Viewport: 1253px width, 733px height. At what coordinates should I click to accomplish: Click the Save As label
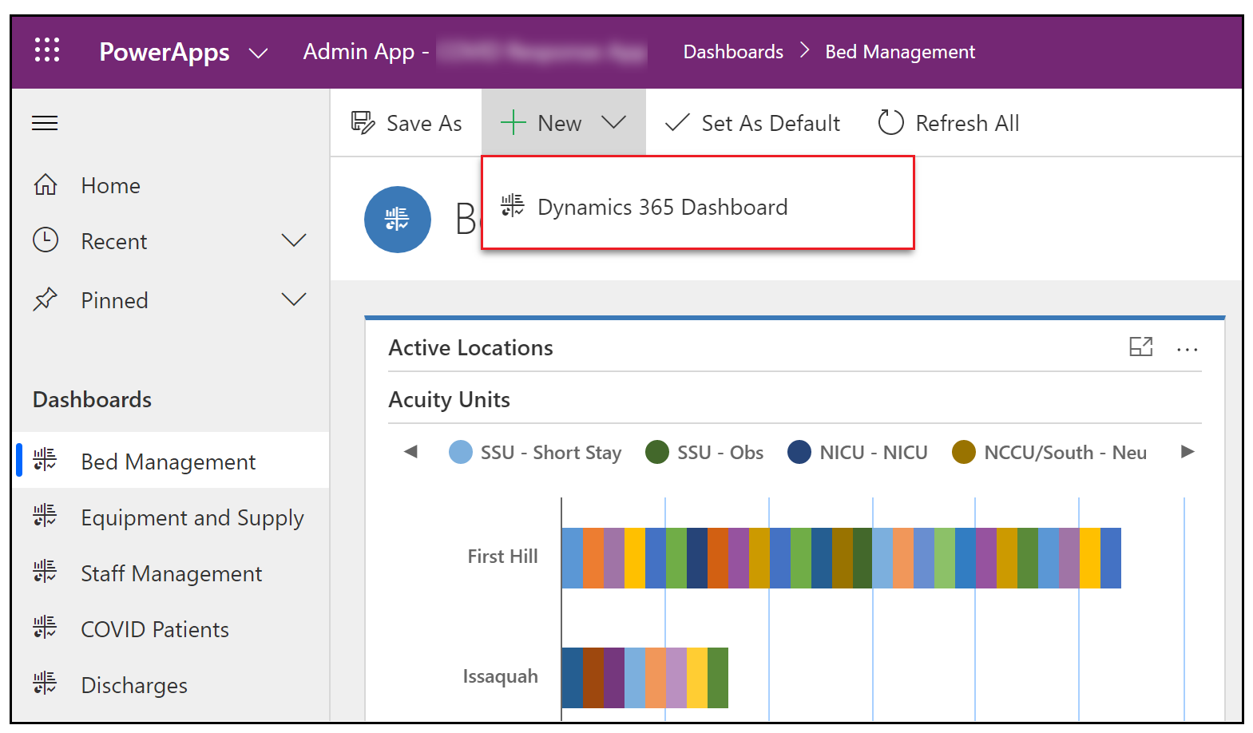pyautogui.click(x=424, y=124)
